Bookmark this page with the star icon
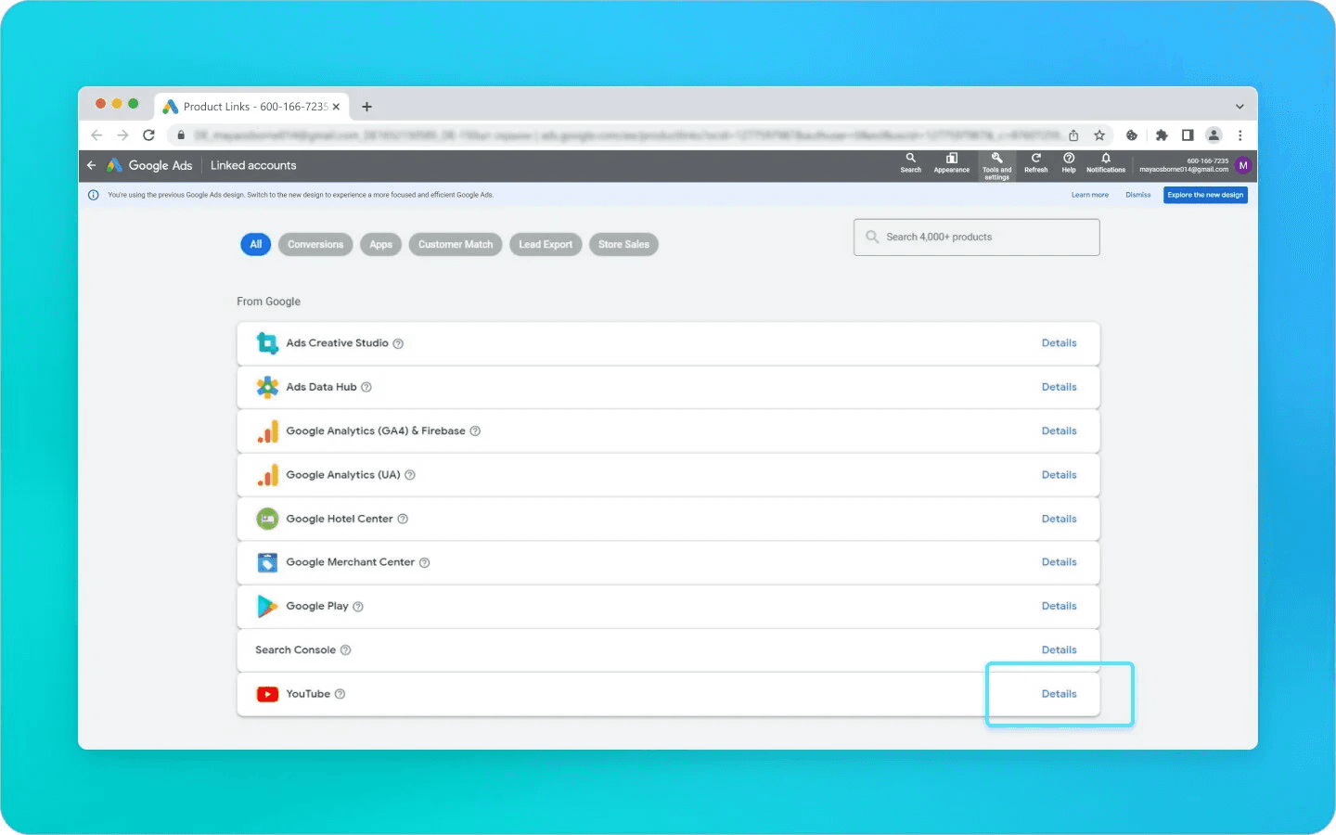The width and height of the screenshot is (1336, 835). (x=1099, y=135)
